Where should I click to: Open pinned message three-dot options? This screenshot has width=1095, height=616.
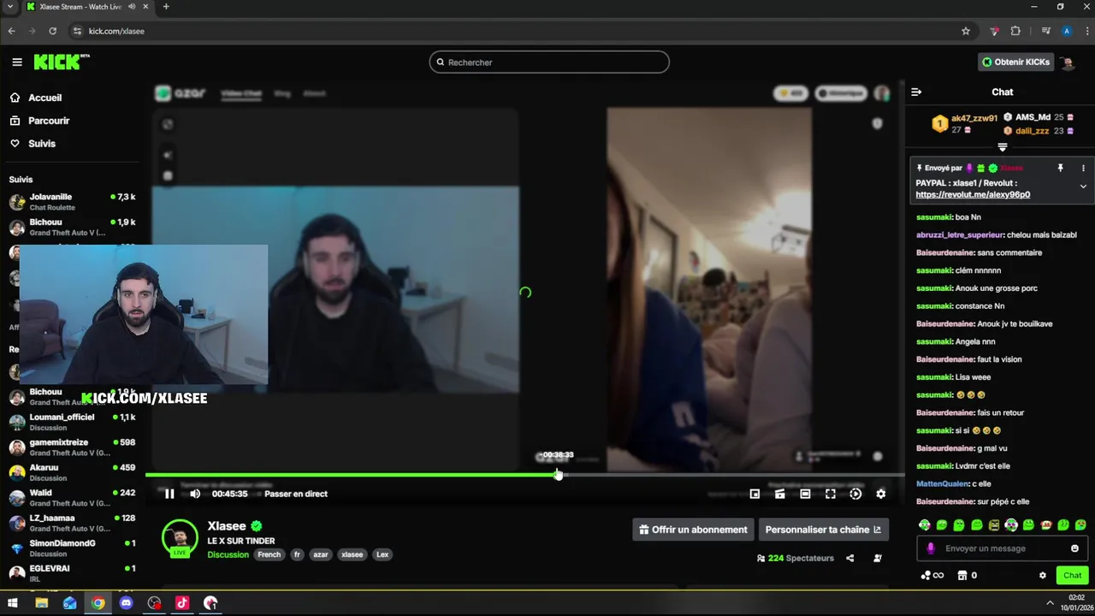click(x=1083, y=169)
